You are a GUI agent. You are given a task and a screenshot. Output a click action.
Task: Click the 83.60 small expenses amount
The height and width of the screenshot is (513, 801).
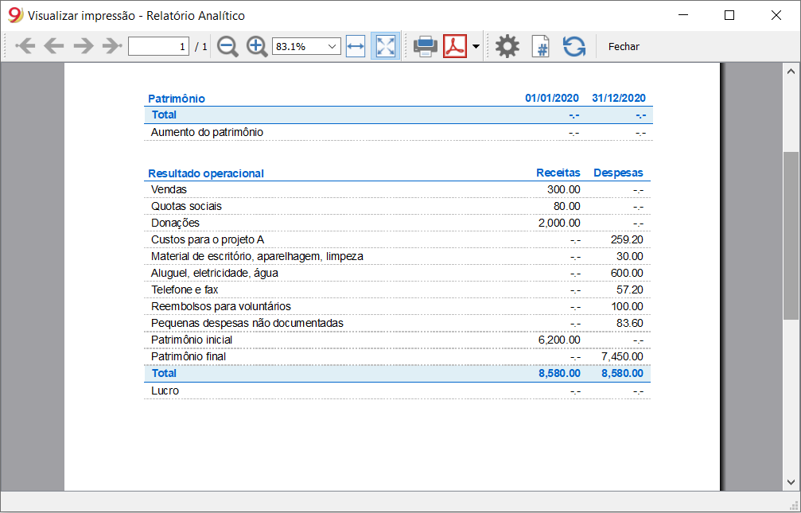(x=630, y=324)
